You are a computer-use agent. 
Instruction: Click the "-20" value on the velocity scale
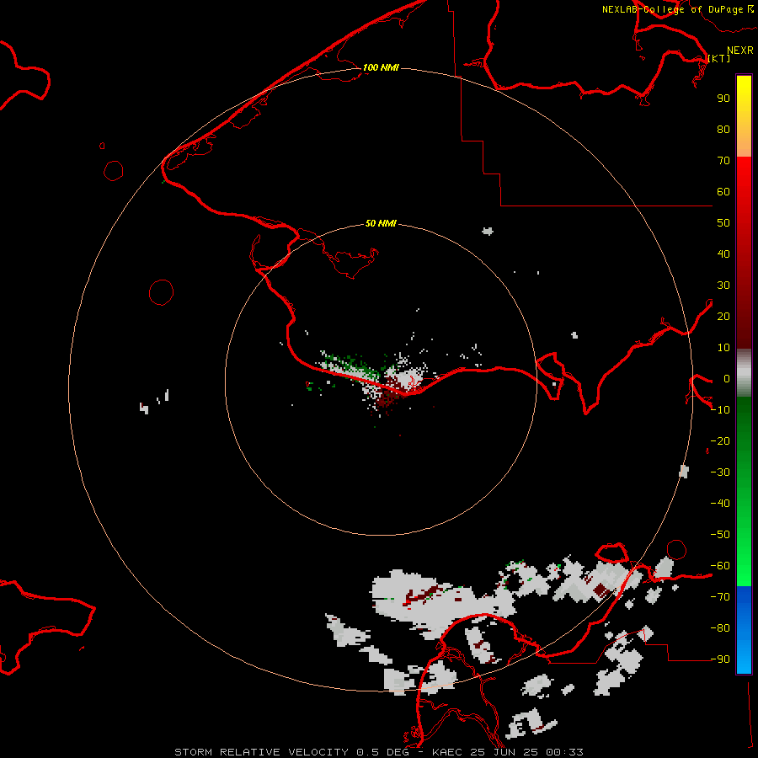click(720, 440)
